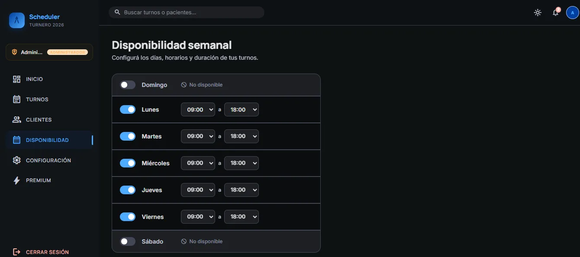The image size is (580, 257).
Task: Open the notifications bell icon
Action: [x=556, y=13]
